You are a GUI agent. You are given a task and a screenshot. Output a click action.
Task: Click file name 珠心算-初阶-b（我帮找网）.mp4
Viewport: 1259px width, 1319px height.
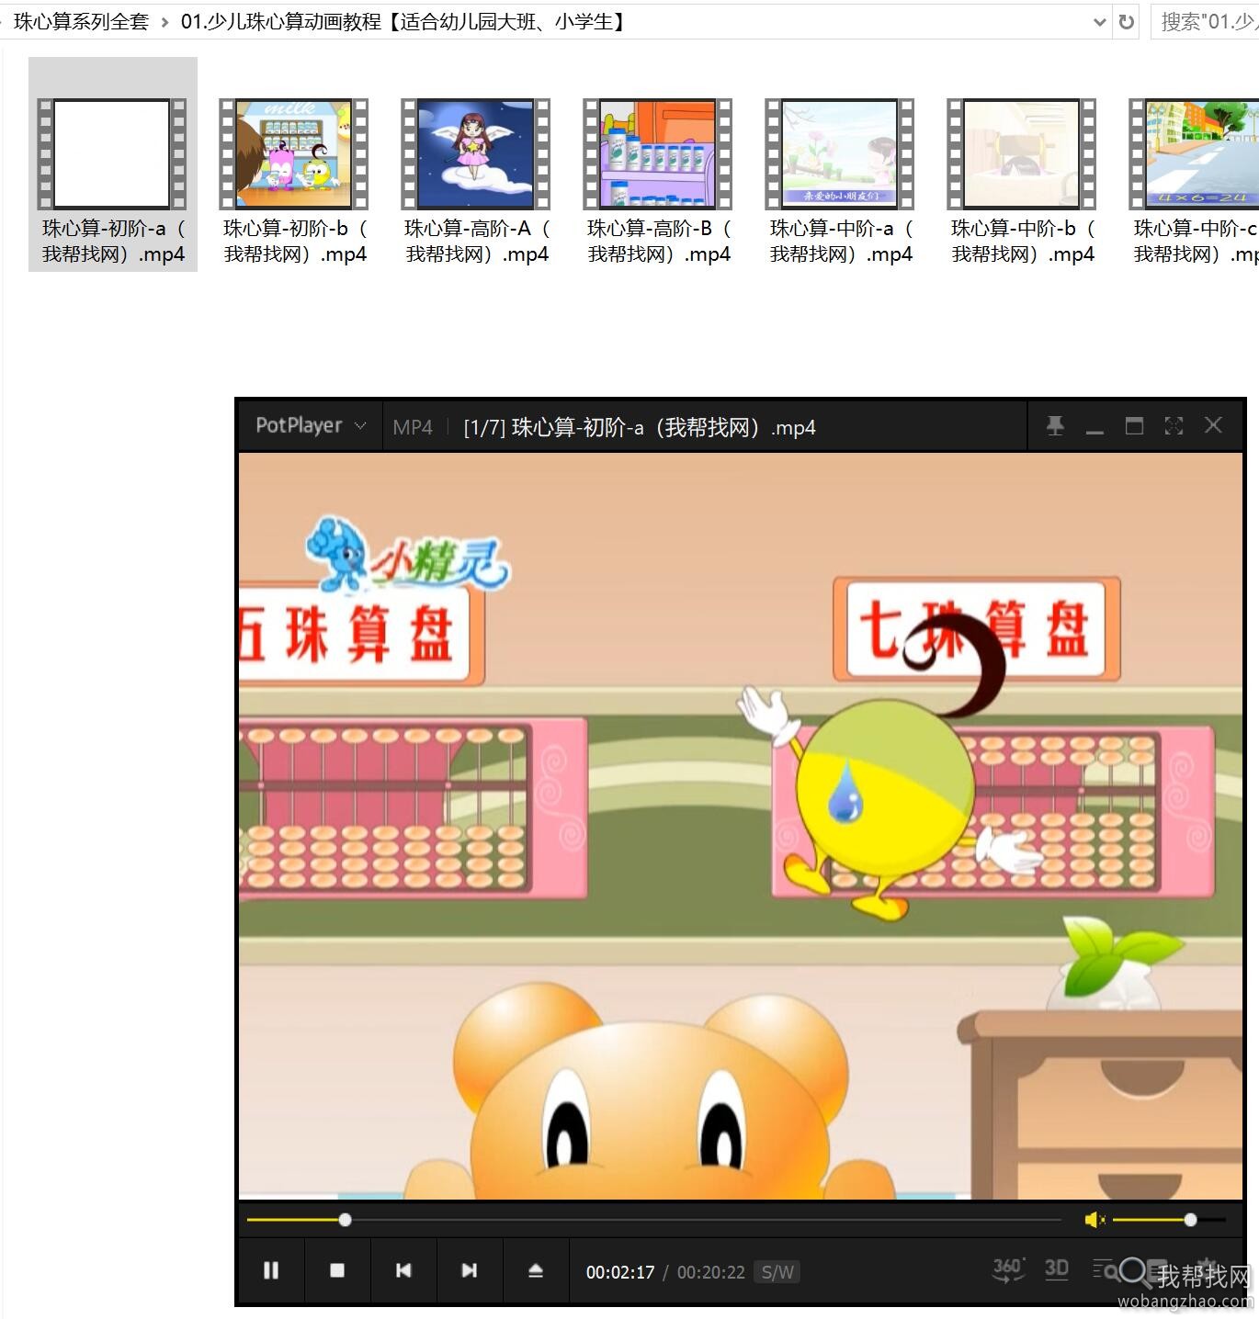295,241
